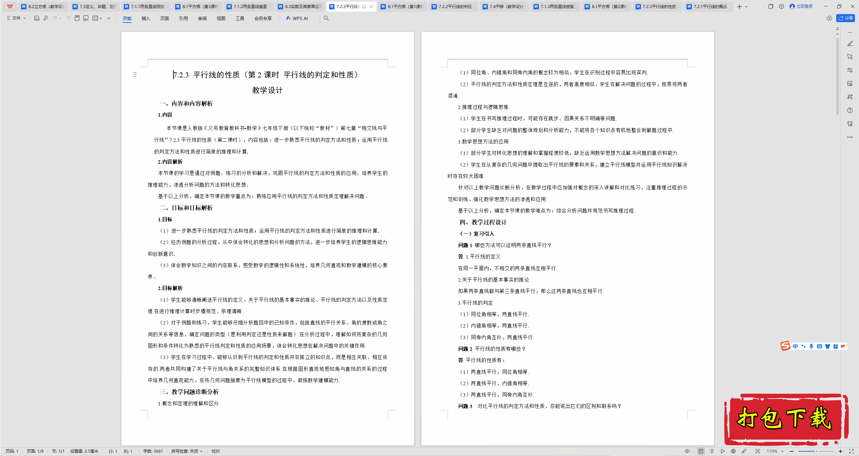
Task: Click the new tab plus button
Action: click(739, 6)
